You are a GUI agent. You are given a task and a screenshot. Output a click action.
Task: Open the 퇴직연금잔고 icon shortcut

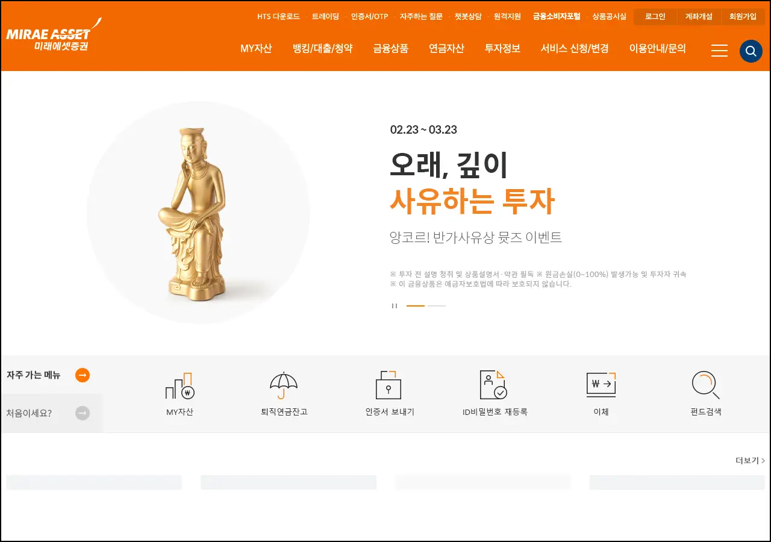284,385
